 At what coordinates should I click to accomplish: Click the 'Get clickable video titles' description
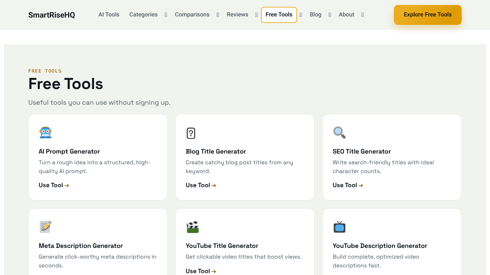pyautogui.click(x=243, y=257)
